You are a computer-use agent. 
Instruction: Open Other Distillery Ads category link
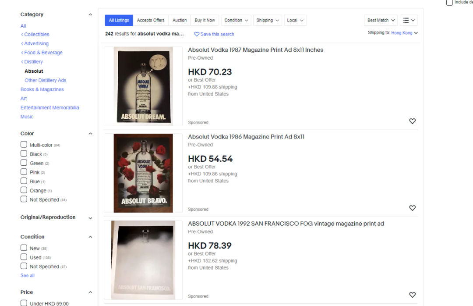point(45,80)
